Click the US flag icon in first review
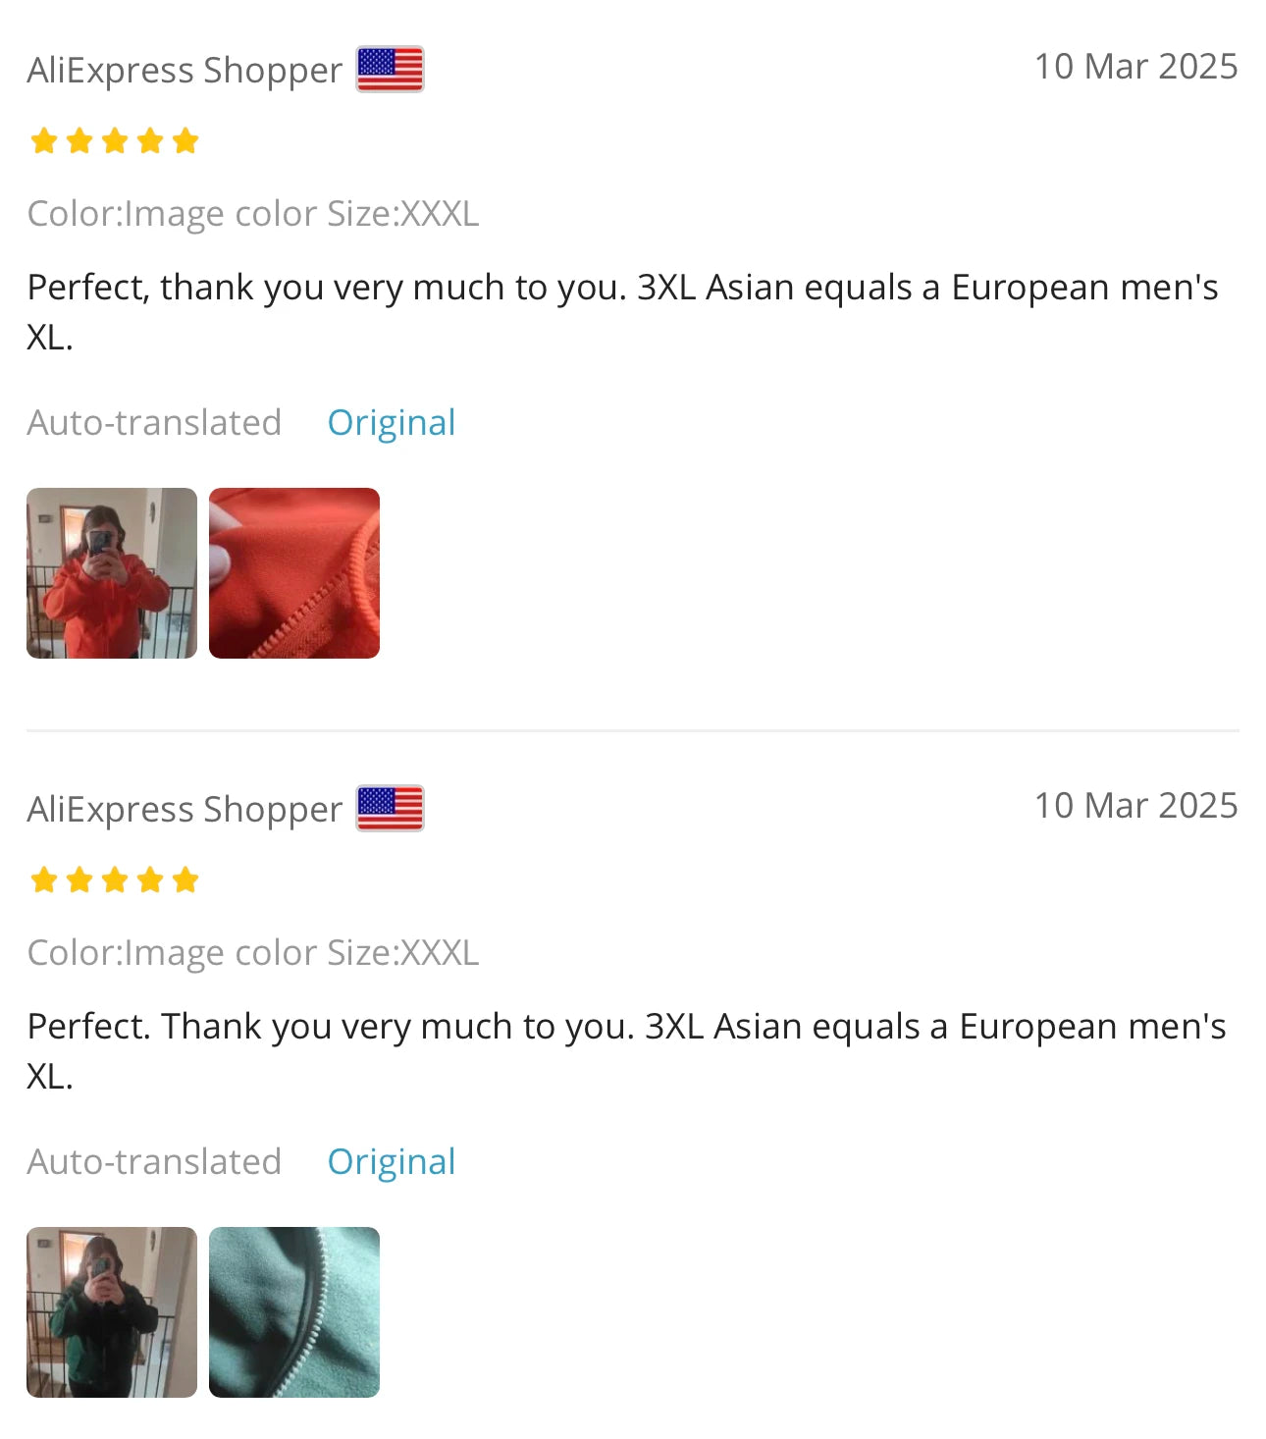Screen dimensions: 1266x1439 [x=390, y=70]
